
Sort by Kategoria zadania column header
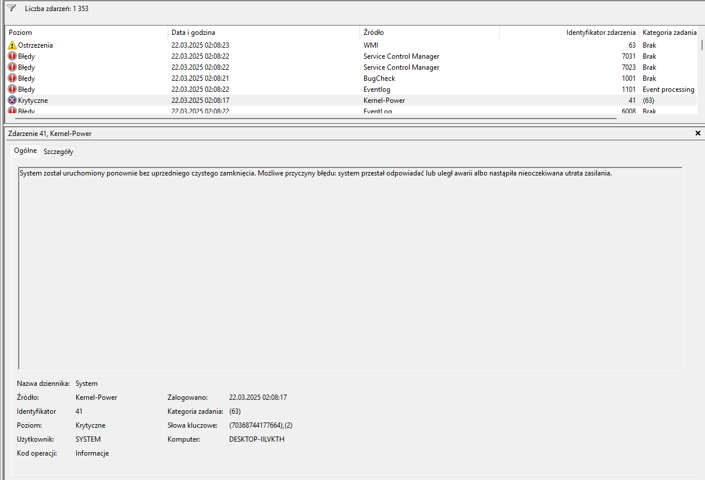[670, 33]
